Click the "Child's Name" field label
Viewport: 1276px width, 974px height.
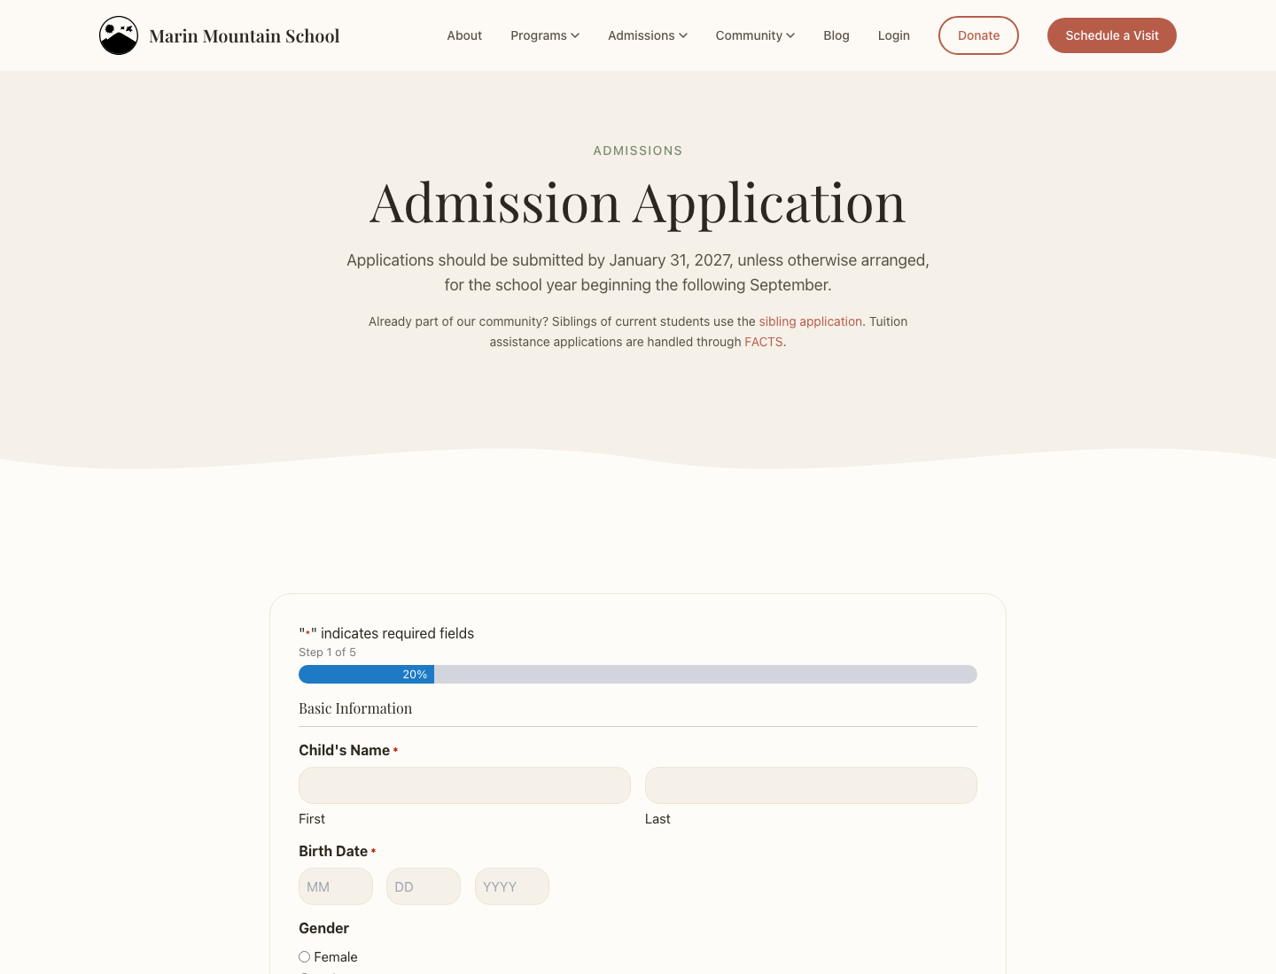coord(344,750)
